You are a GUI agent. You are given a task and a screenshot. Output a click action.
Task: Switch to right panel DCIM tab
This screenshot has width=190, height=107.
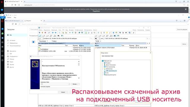(97, 41)
